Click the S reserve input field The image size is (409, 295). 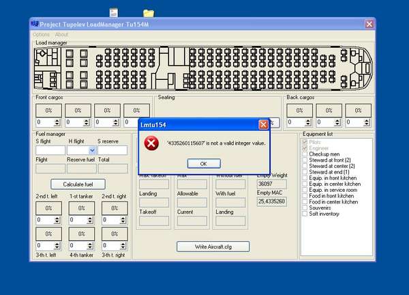pyautogui.click(x=112, y=150)
